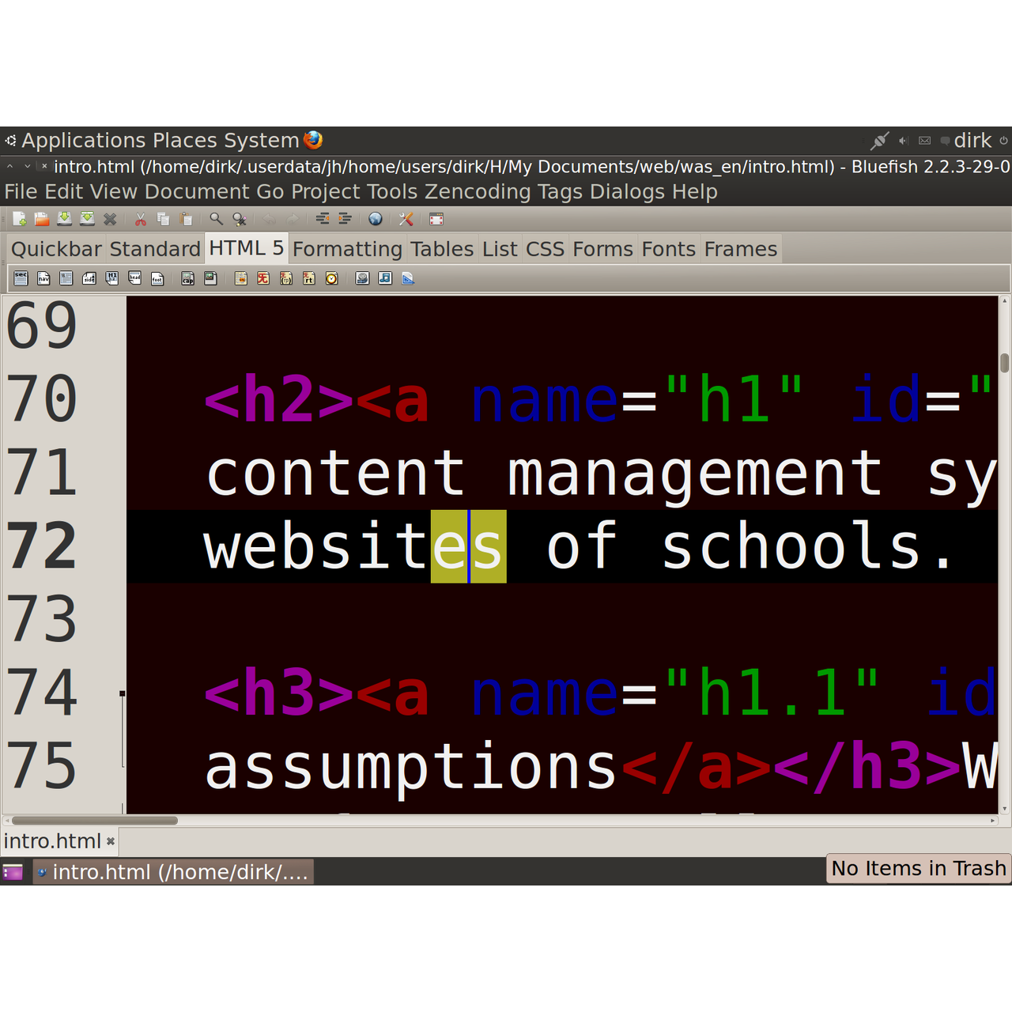Open Find with the magnifier icon

point(216,219)
